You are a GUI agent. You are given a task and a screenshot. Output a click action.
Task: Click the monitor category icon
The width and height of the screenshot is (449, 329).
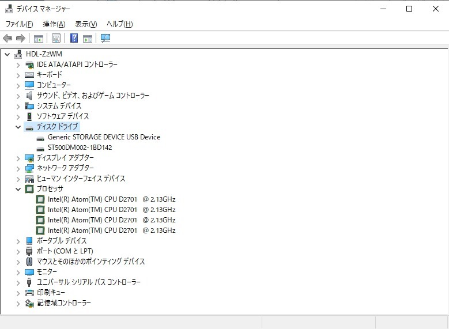pos(29,272)
